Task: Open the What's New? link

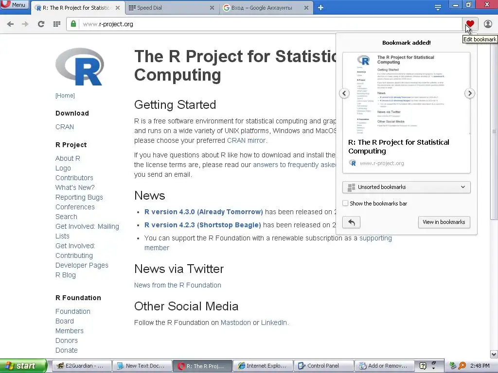Action: [75, 187]
